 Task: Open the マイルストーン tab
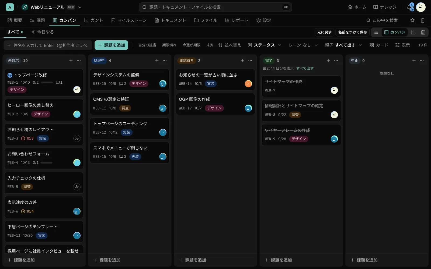129,20
